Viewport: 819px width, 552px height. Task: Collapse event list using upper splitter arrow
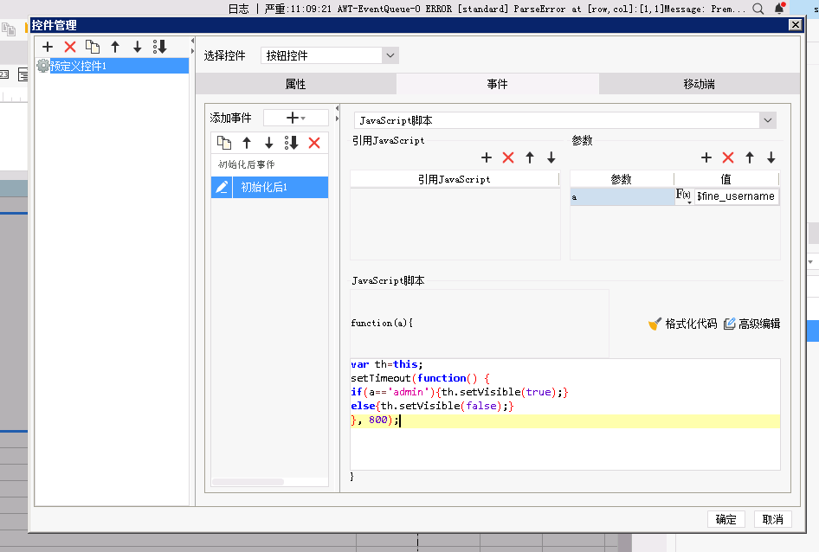coord(337,109)
